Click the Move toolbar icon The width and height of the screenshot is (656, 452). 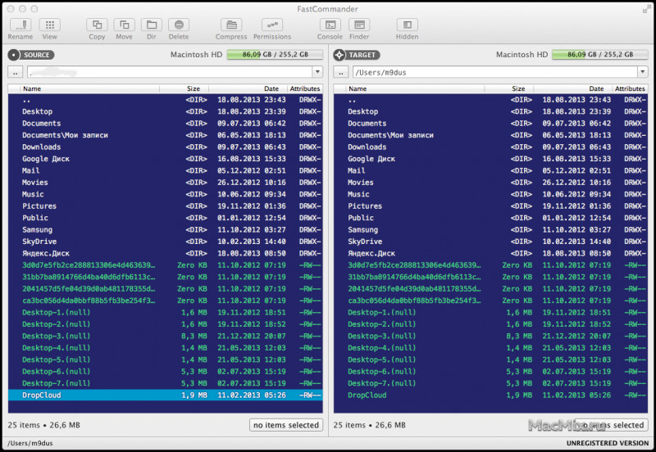[125, 25]
